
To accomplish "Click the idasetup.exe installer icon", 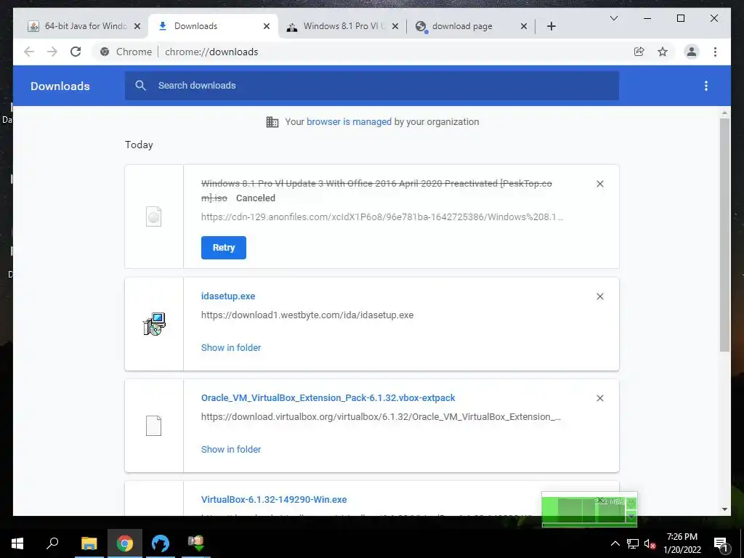I will [154, 324].
